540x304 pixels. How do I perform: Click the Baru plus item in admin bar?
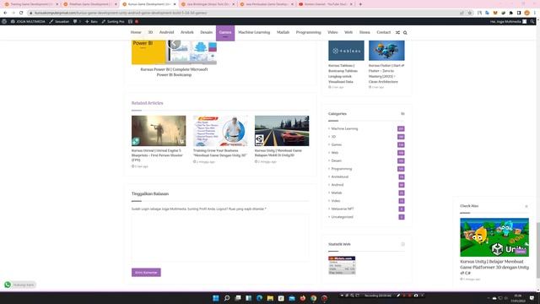click(91, 21)
